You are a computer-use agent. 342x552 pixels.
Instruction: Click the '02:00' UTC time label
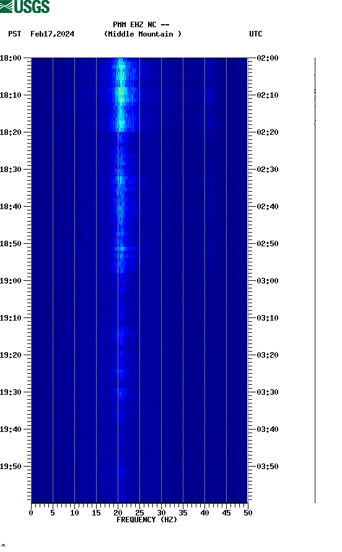(x=268, y=58)
